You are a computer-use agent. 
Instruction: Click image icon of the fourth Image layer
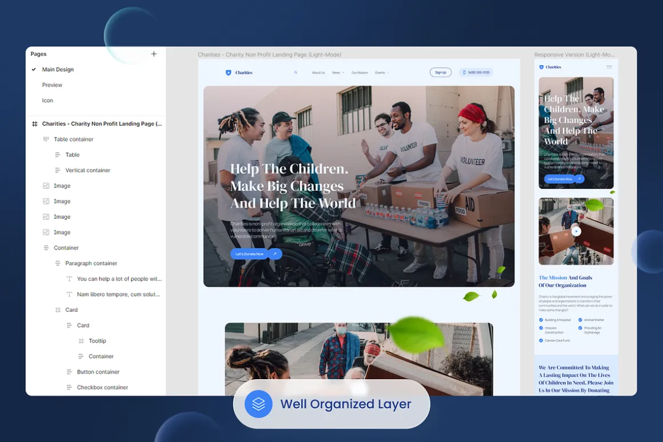coord(46,232)
